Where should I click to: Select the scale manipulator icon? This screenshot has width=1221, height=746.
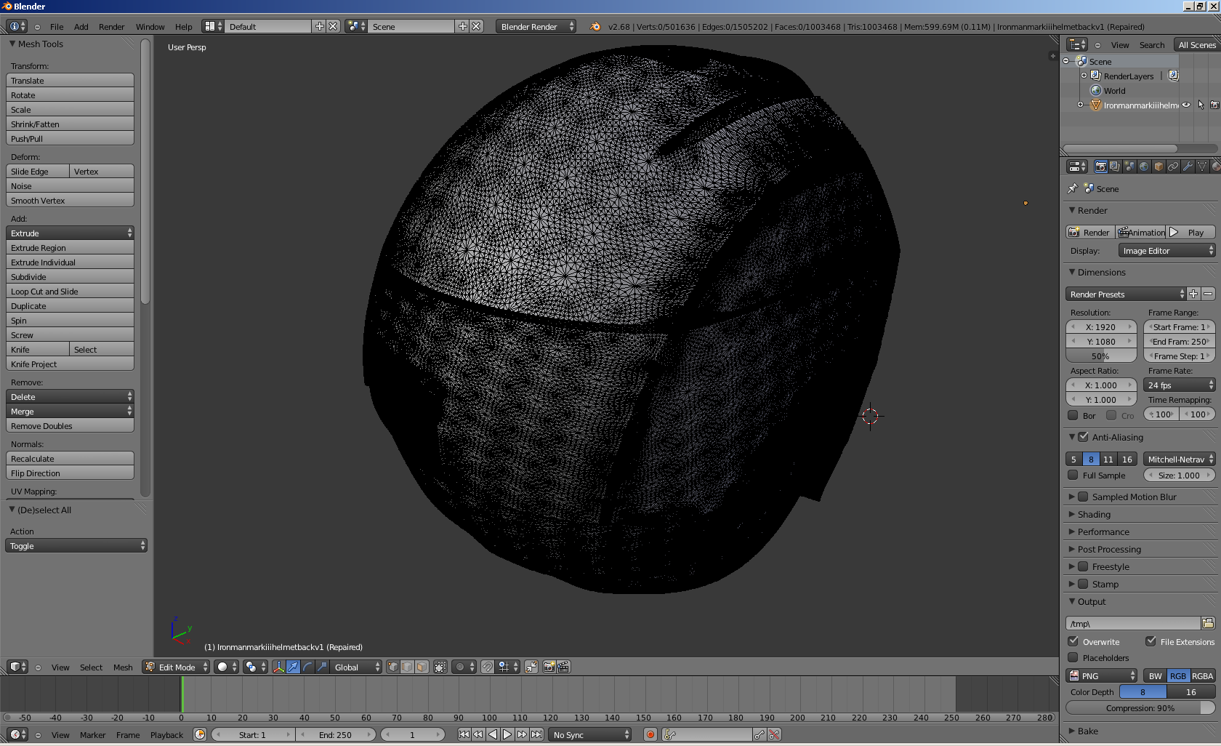click(x=322, y=667)
